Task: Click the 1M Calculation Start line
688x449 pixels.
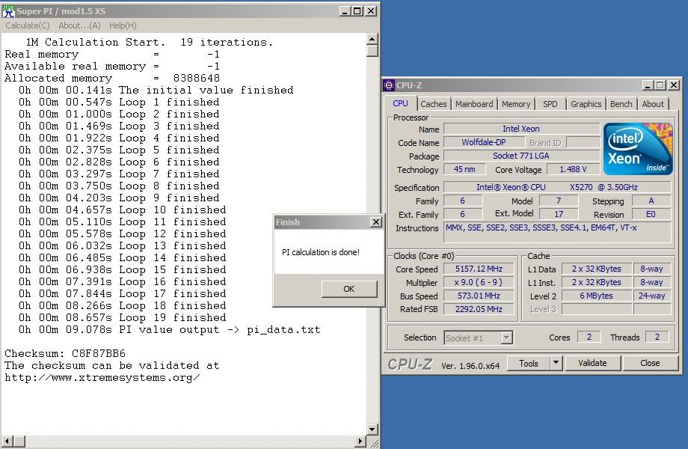Action: [149, 42]
